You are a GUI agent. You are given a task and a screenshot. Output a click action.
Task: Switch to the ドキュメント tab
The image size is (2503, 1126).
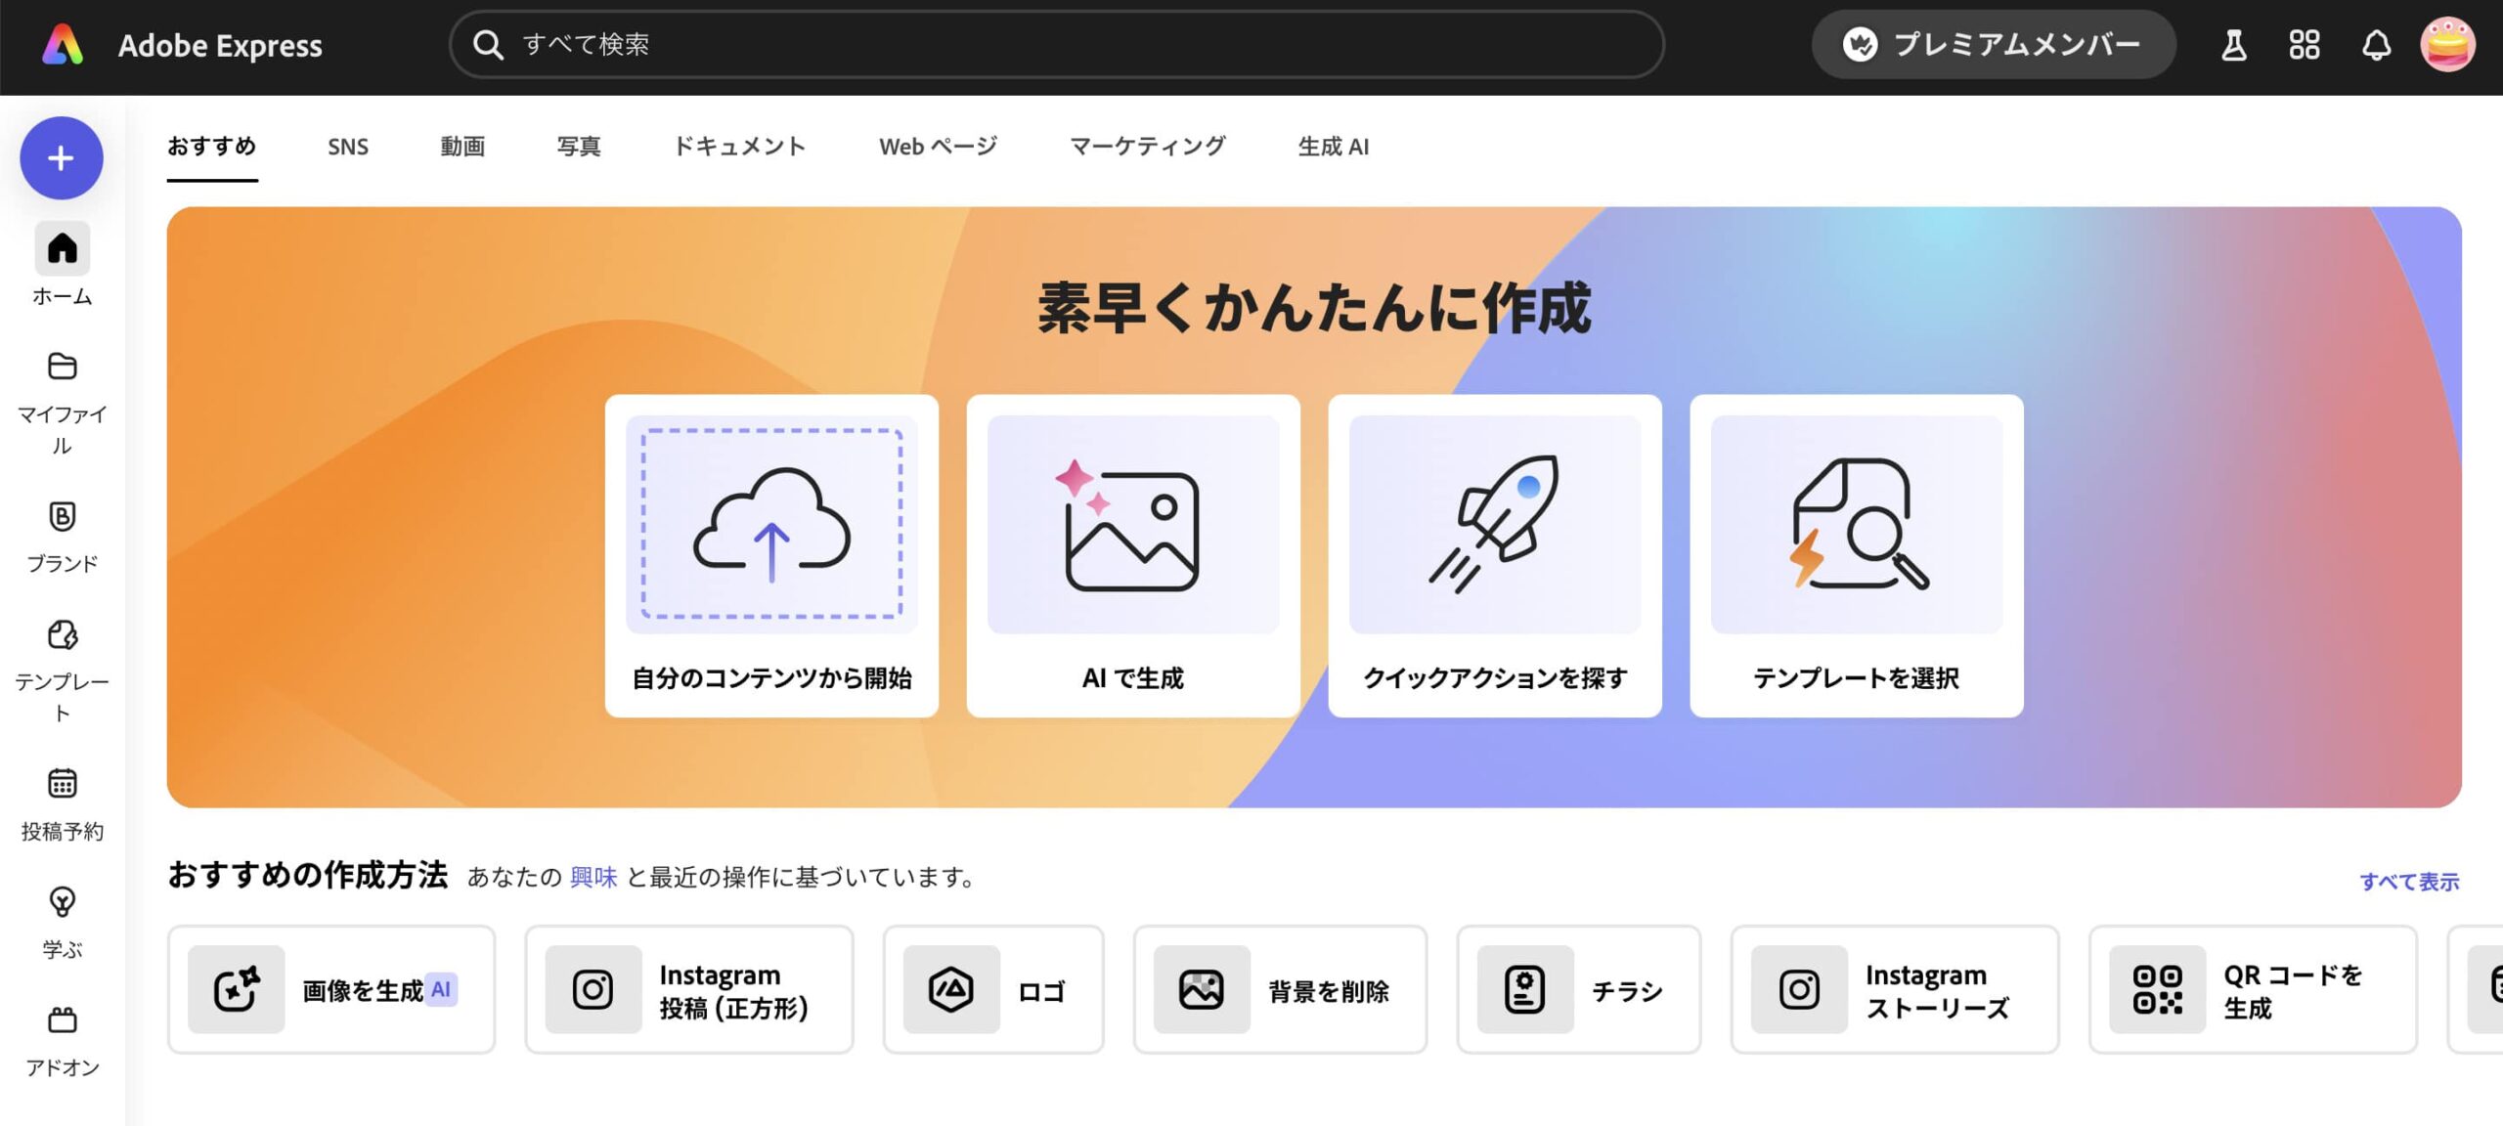click(740, 147)
